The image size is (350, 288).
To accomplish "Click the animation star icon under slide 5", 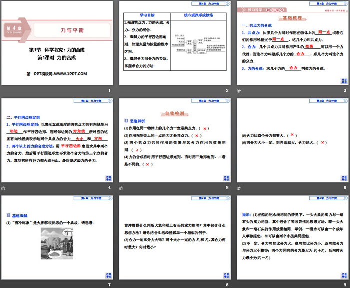I will click(120, 188).
